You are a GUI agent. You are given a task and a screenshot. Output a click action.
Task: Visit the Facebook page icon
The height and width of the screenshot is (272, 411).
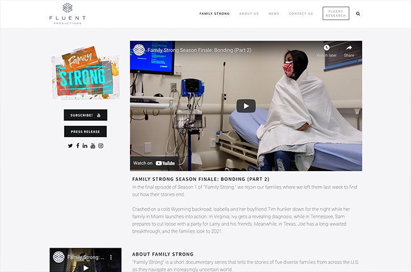[78, 146]
